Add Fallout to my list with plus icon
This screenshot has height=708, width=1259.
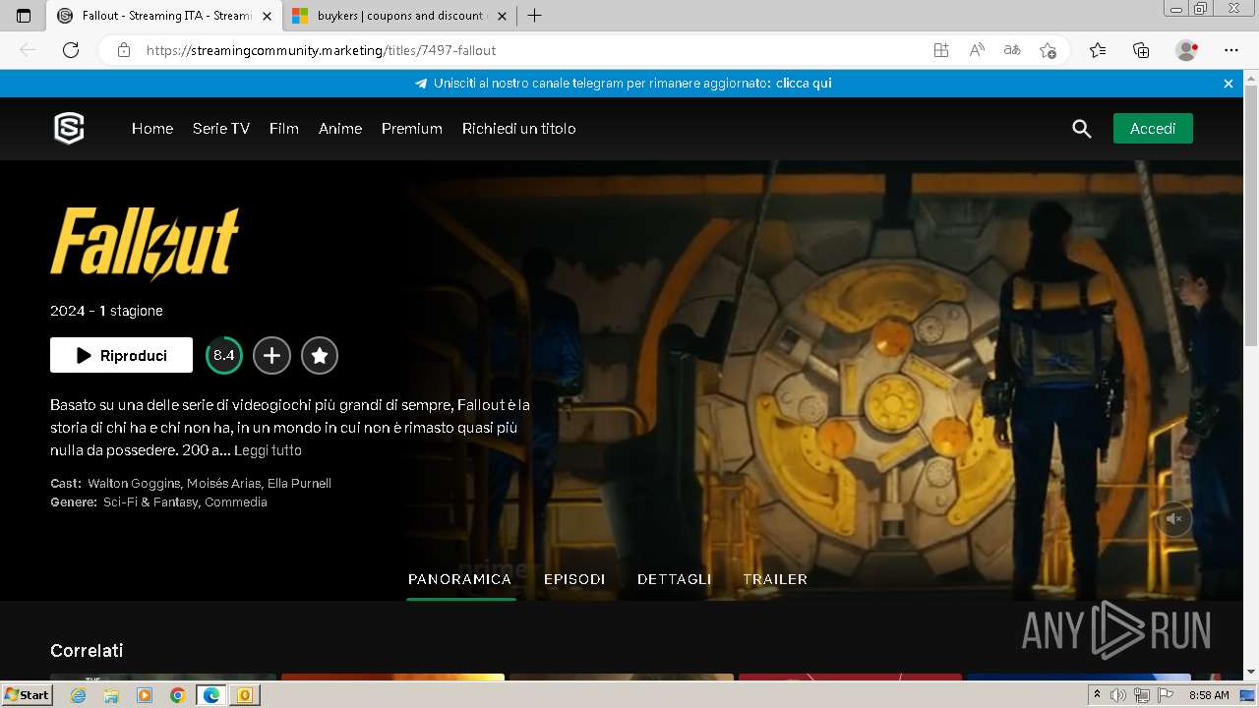pos(271,355)
